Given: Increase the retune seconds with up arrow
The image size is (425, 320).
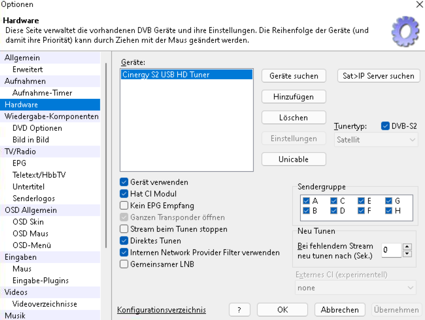Looking at the screenshot, I should [407, 247].
